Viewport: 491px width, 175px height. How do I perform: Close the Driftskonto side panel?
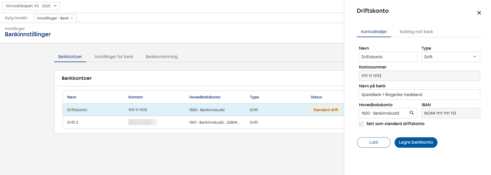pos(479,13)
